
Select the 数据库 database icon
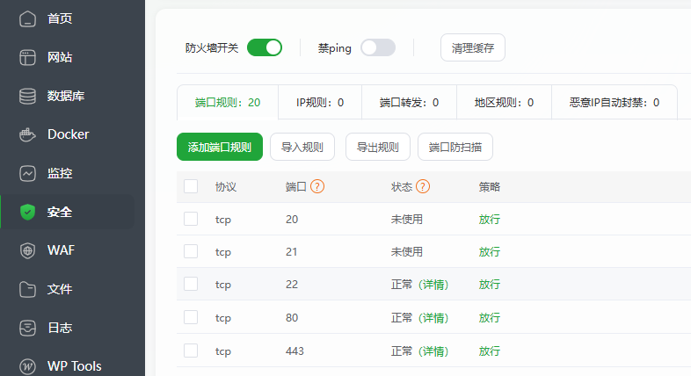[x=28, y=96]
